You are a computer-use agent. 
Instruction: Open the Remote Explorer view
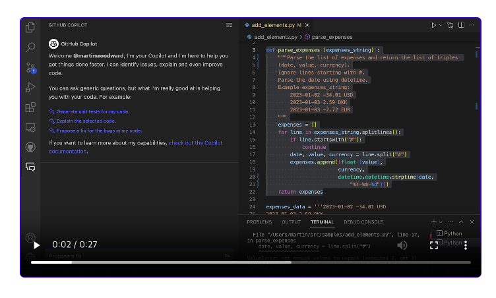(x=30, y=127)
